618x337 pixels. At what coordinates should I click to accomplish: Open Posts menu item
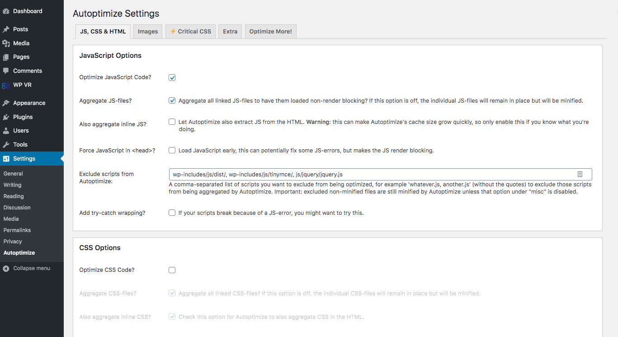click(32, 29)
